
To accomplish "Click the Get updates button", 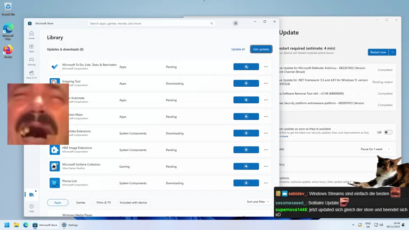I will pos(261,49).
